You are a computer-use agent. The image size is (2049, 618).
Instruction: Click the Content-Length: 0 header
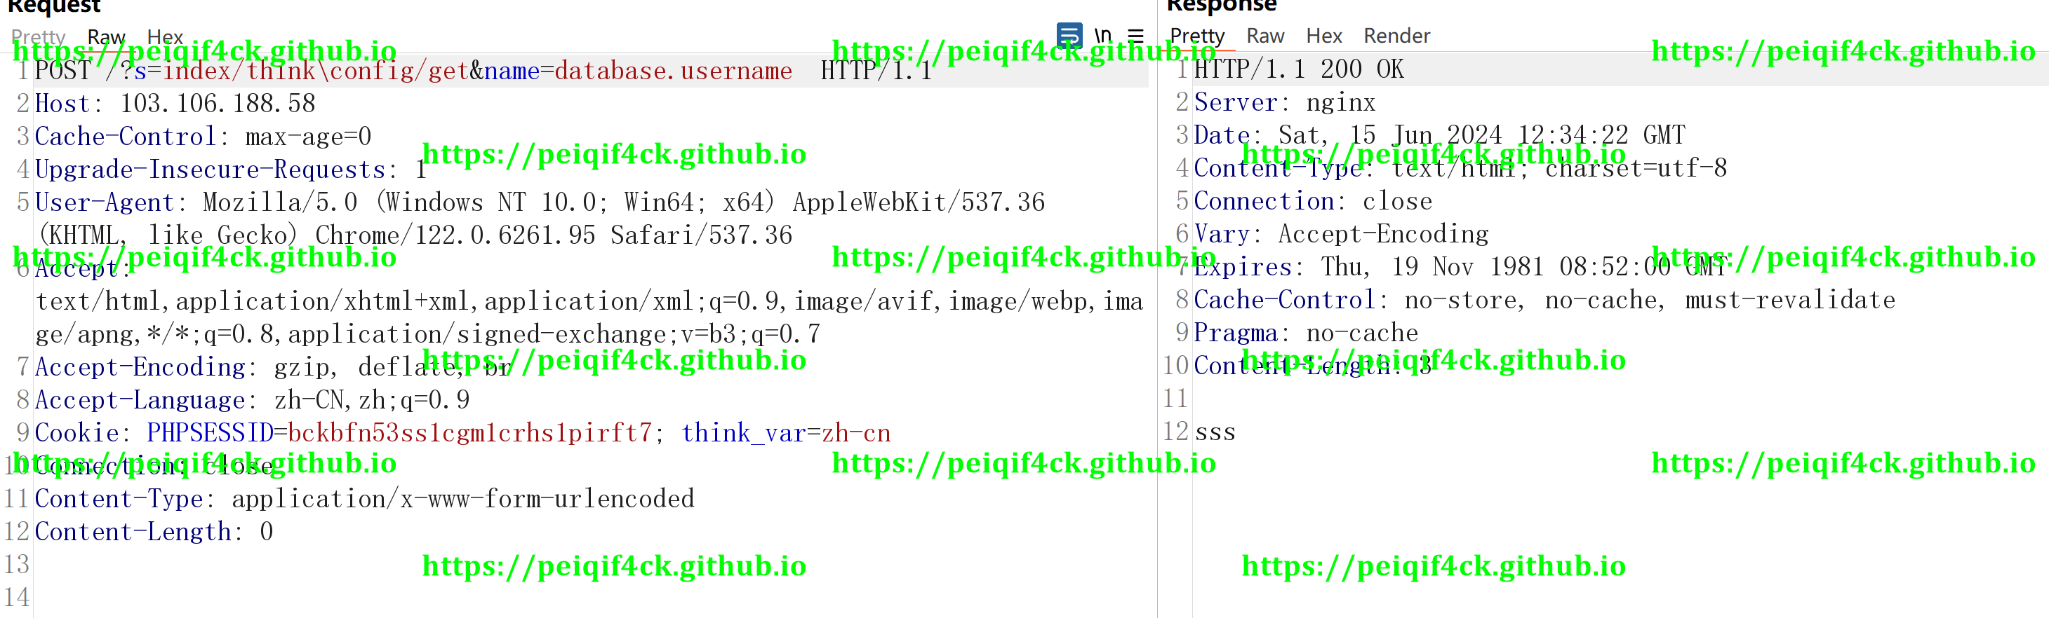click(x=154, y=531)
